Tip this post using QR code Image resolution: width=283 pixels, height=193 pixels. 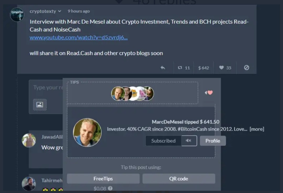179,179
